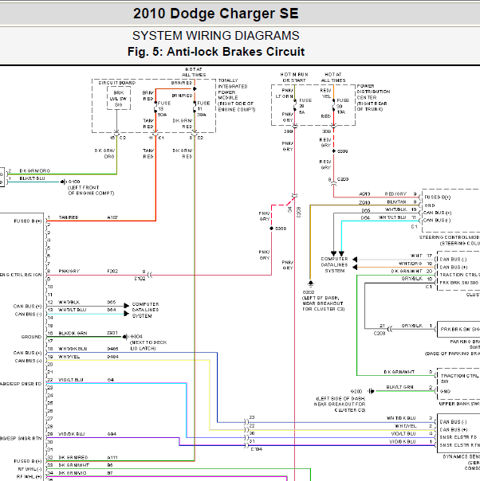Click the 'DK GRN/WHT' pin 33 wire label
This screenshot has width=480, height=481.
pos(73,465)
